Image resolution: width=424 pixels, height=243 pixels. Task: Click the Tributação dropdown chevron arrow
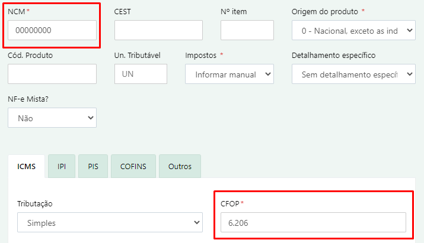point(197,222)
